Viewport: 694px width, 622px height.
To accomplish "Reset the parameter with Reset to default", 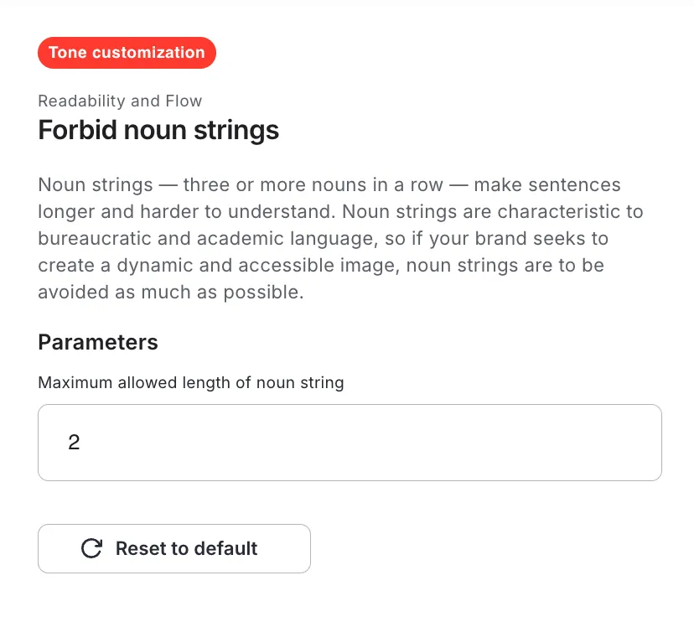I will pyautogui.click(x=174, y=548).
